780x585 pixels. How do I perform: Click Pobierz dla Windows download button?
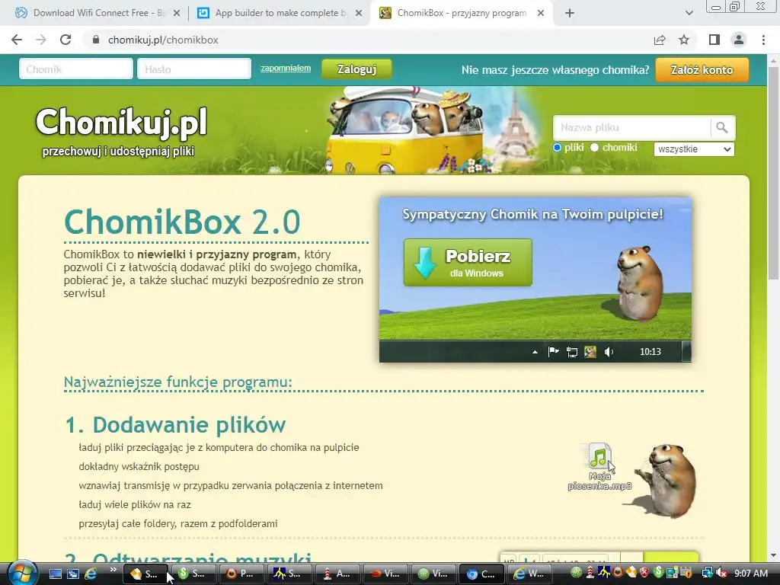click(x=468, y=262)
